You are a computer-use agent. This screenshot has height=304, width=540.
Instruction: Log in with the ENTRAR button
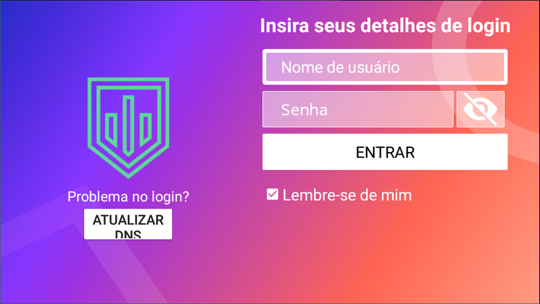pyautogui.click(x=385, y=152)
